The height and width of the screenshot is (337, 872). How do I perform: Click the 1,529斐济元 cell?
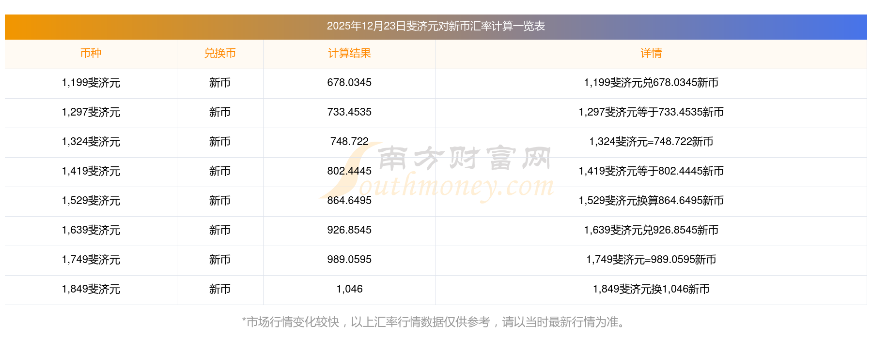[x=91, y=201]
